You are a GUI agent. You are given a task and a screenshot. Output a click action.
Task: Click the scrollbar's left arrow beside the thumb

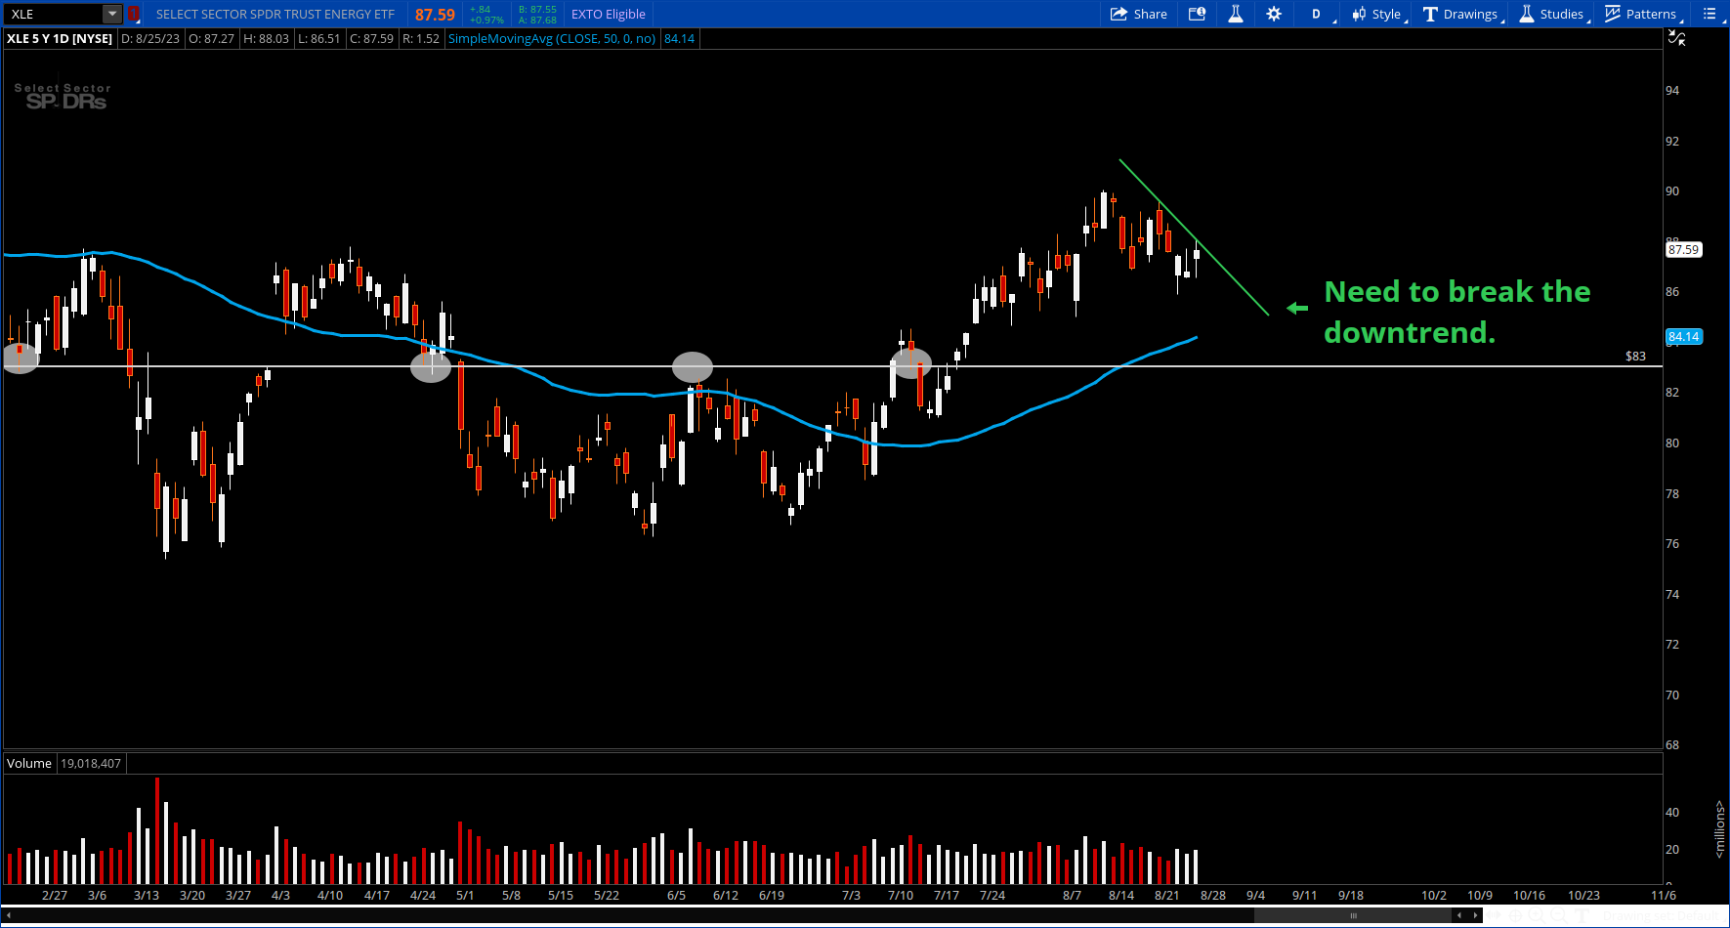[1459, 915]
